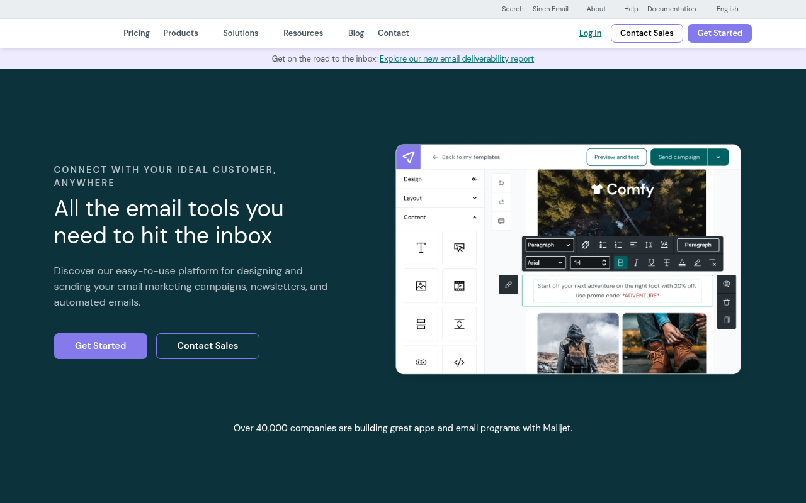Viewport: 806px width, 503px height.
Task: Select the Text content block
Action: [x=421, y=248]
